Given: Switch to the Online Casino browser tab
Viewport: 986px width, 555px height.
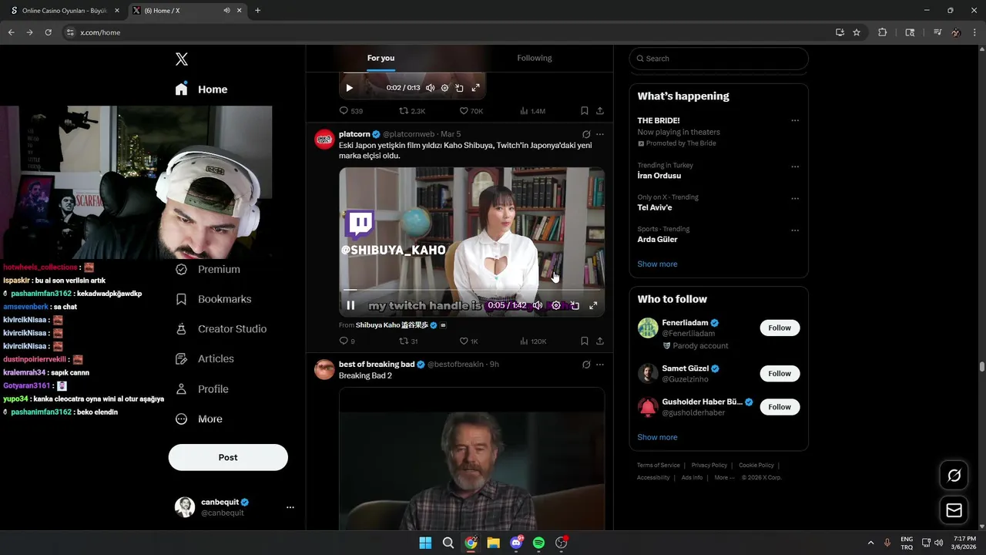Looking at the screenshot, I should pos(63,11).
